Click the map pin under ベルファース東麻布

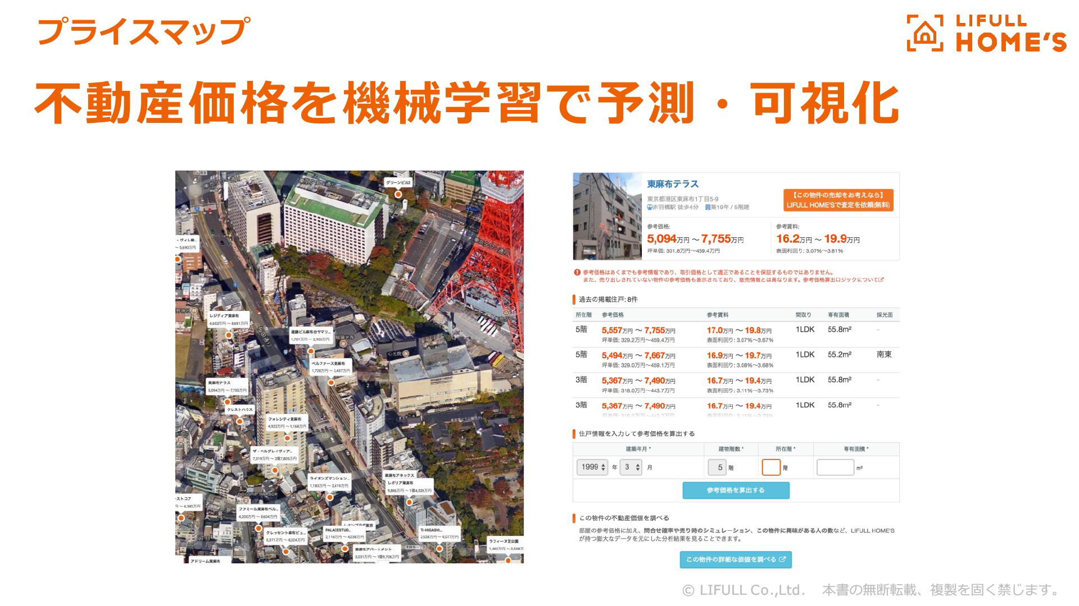click(331, 383)
